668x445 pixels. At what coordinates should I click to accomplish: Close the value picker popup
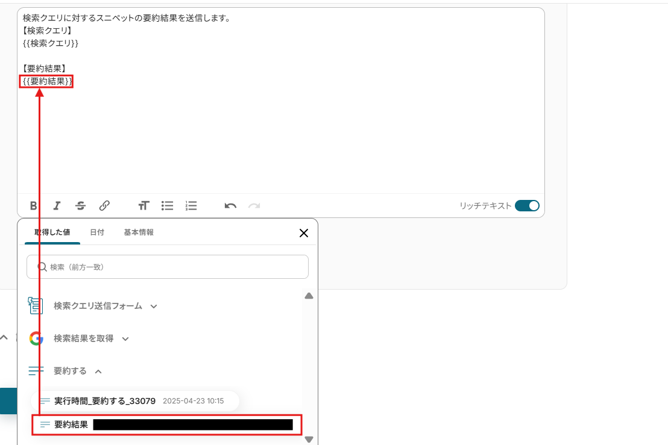[x=304, y=233]
